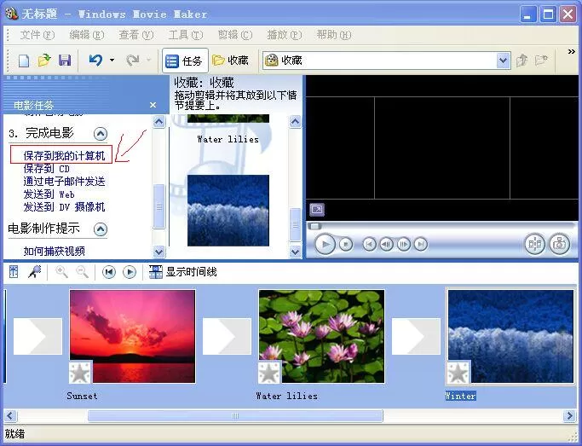Image resolution: width=582 pixels, height=446 pixels.
Task: Open the 编辑 menu
Action: (86, 35)
